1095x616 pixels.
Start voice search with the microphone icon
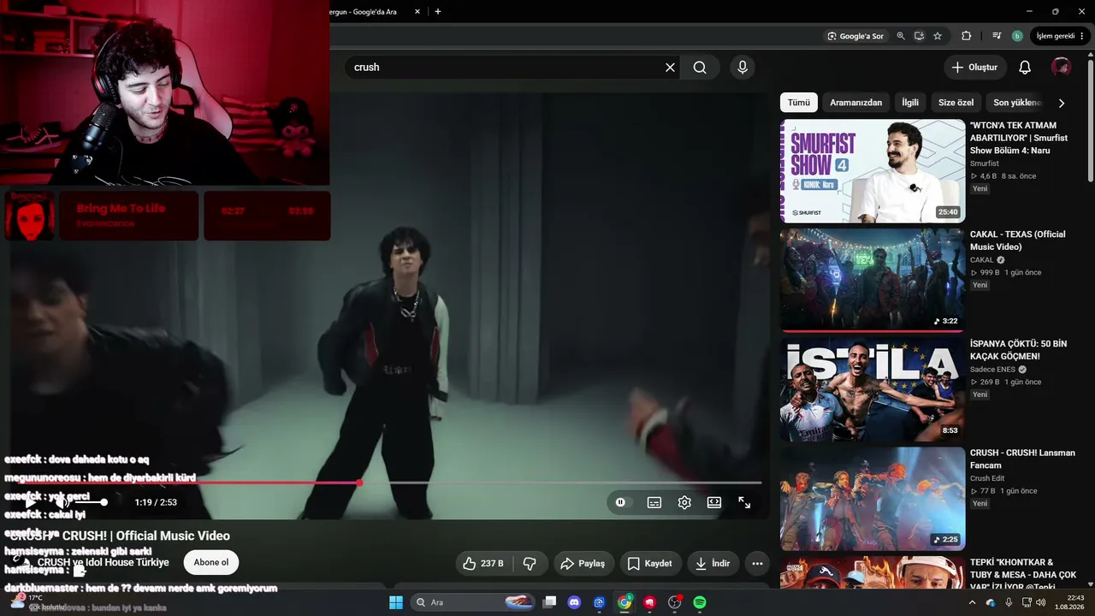point(743,68)
